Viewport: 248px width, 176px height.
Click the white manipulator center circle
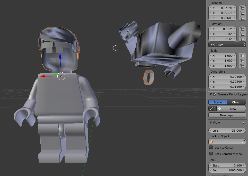(x=61, y=76)
